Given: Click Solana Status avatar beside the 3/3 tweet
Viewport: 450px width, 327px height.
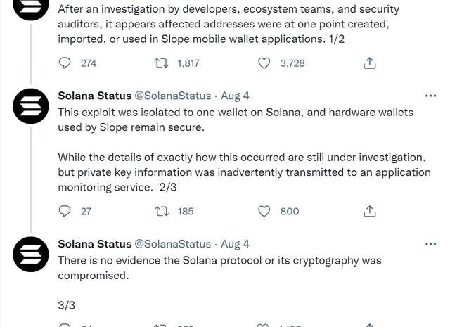Looking at the screenshot, I should click(x=31, y=255).
